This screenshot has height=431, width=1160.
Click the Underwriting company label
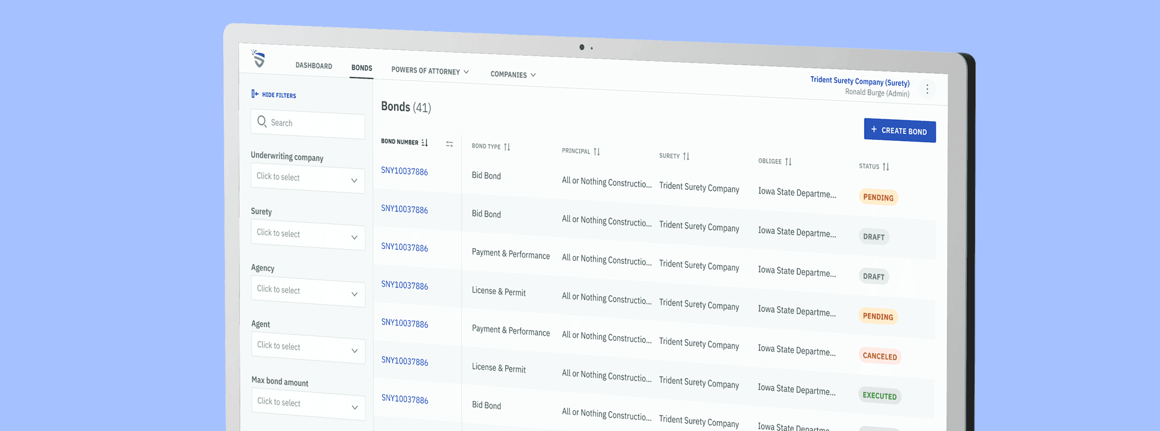click(287, 156)
